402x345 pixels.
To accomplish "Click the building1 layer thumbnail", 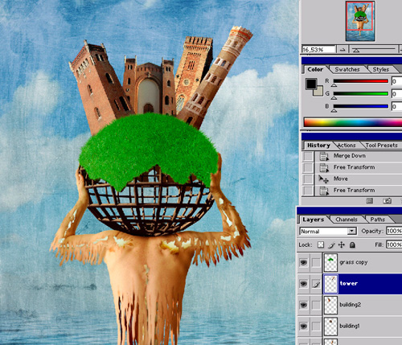I will (x=330, y=326).
